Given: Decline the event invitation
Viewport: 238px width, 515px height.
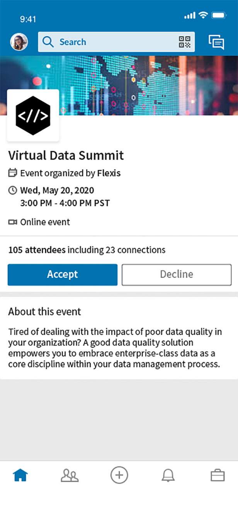Looking at the screenshot, I should tap(177, 274).
